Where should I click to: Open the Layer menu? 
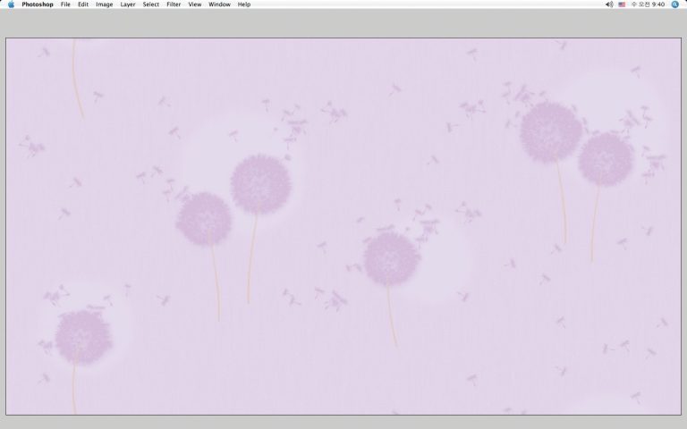click(x=128, y=4)
